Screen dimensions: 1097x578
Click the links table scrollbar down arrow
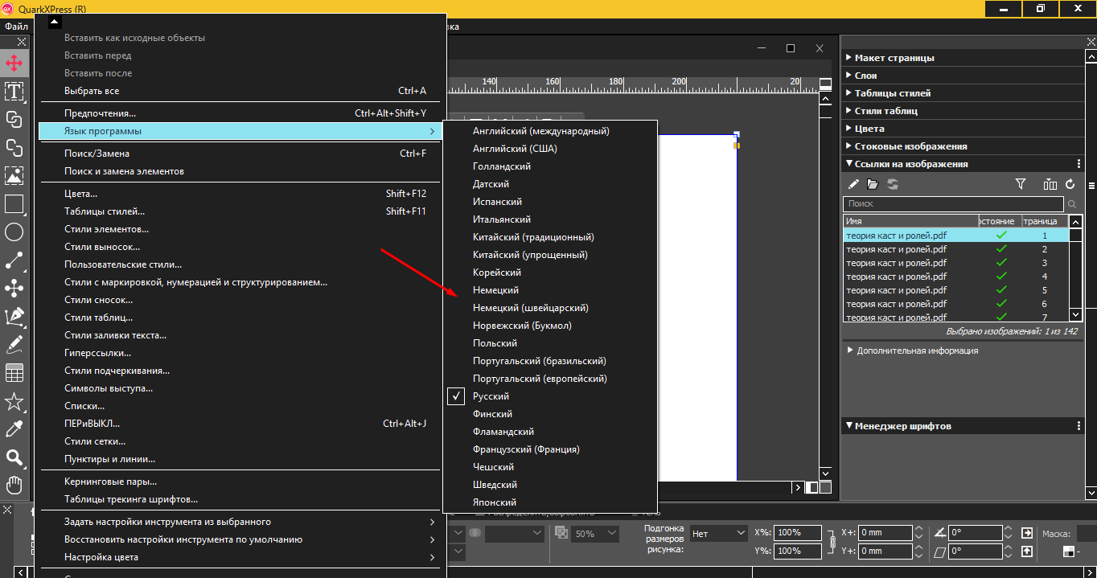click(x=1076, y=315)
